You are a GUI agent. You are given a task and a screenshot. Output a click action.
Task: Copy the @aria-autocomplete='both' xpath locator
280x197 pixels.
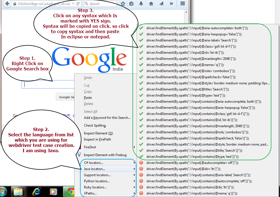tap(197, 28)
